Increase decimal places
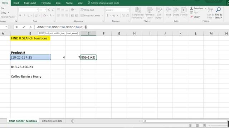This screenshot has width=229, height=128. pyautogui.click(x=123, y=15)
